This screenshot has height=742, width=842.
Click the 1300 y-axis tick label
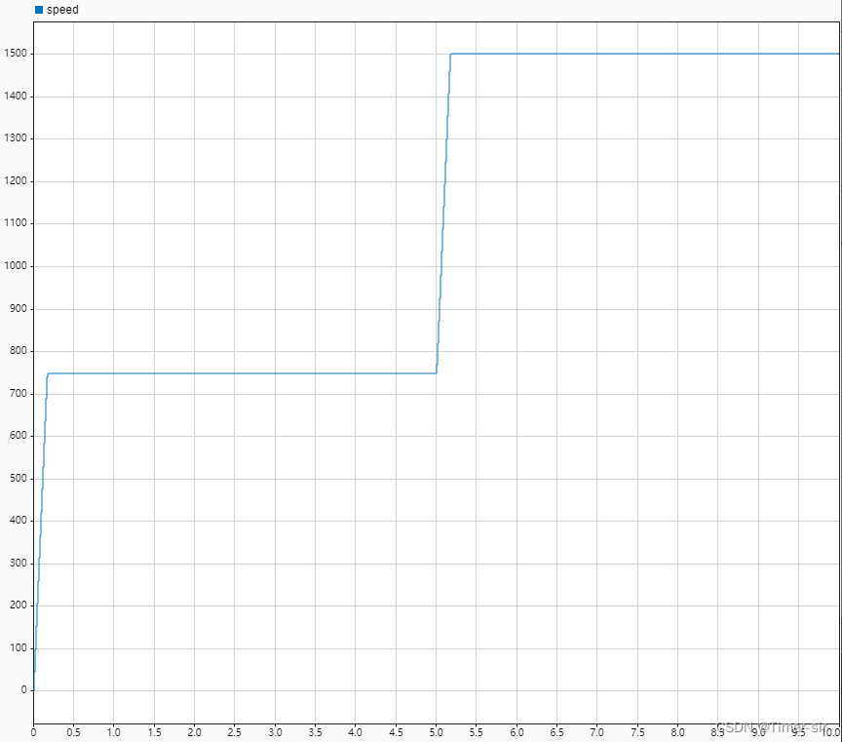point(15,138)
